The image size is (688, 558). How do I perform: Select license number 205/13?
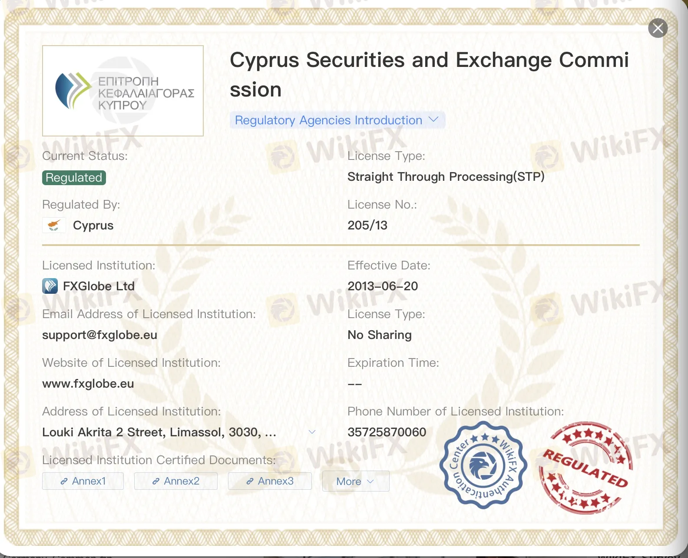click(x=367, y=225)
